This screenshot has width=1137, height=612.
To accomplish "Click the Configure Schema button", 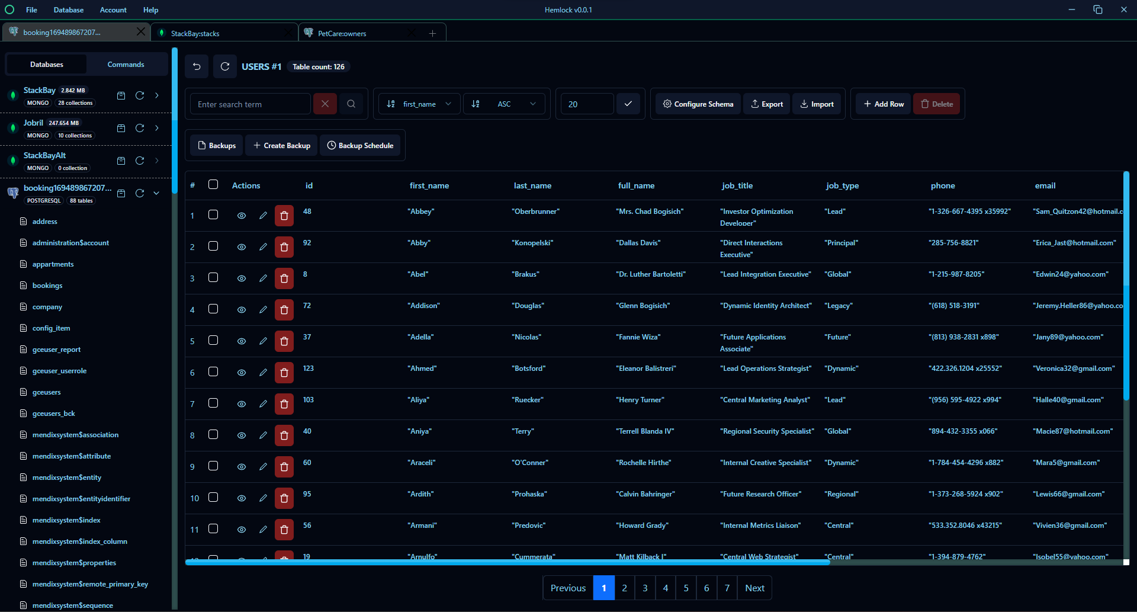I will [698, 104].
